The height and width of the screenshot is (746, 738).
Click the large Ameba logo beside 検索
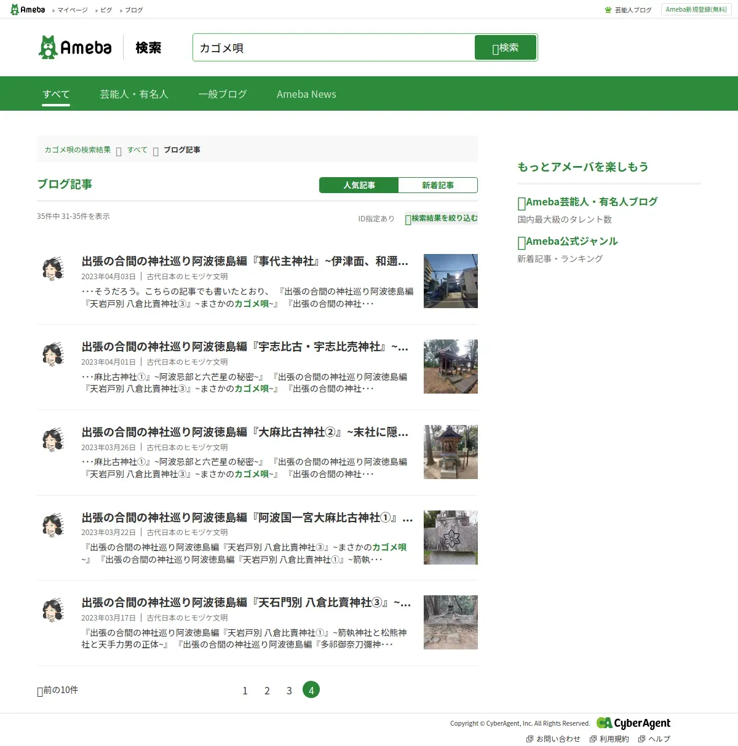75,47
